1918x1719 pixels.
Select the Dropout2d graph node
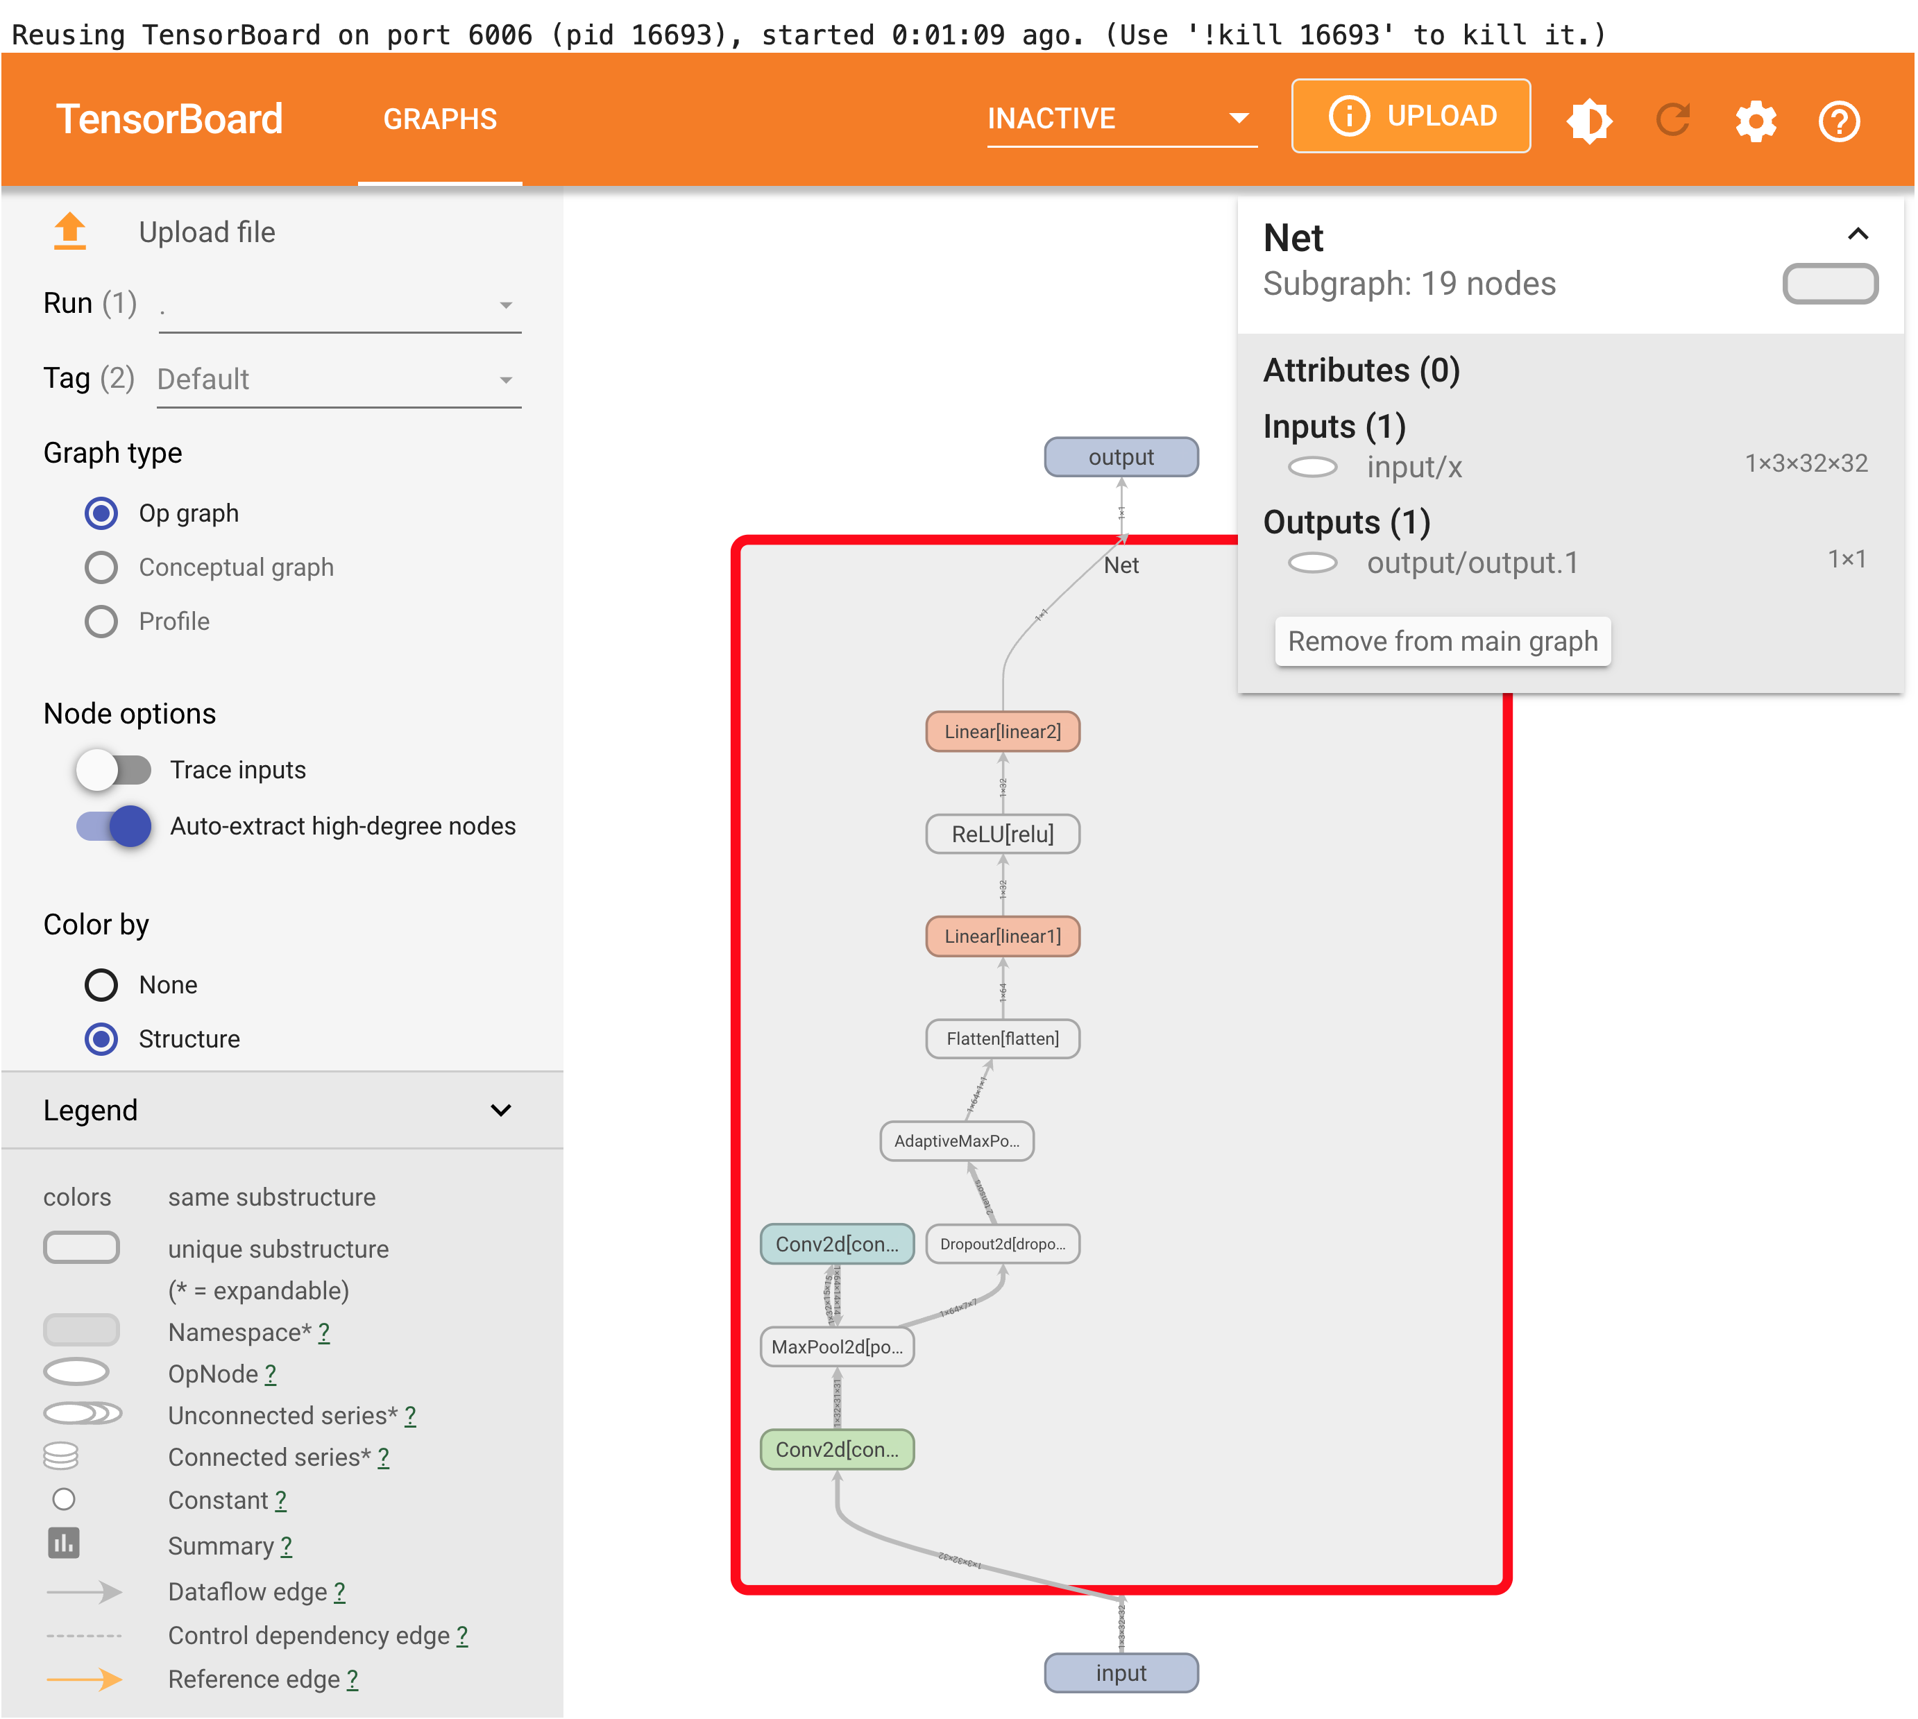pyautogui.click(x=1003, y=1244)
